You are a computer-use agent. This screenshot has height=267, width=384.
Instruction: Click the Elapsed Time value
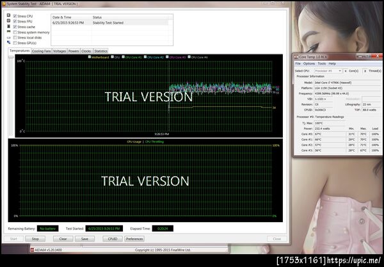tap(163, 229)
